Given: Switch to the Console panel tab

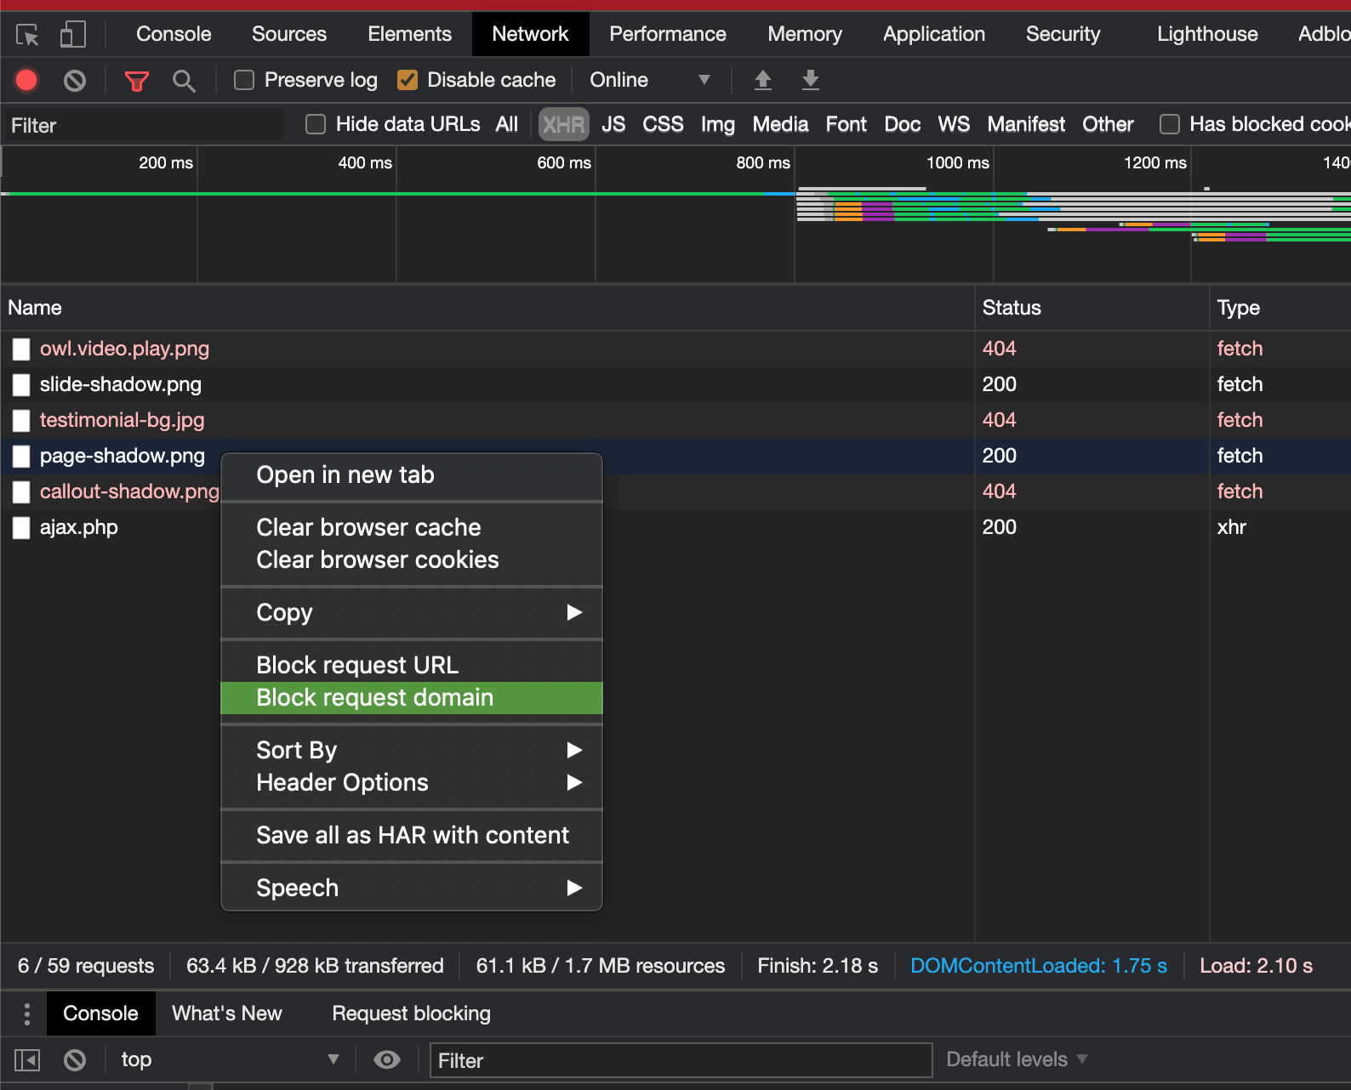Looking at the screenshot, I should pyautogui.click(x=174, y=34).
